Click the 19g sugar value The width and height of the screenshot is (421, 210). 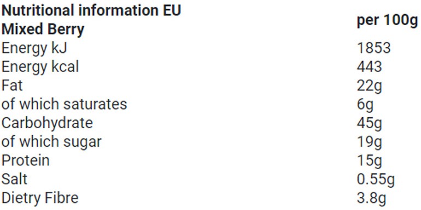point(369,142)
